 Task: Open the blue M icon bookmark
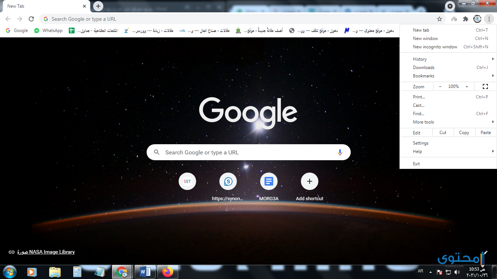pyautogui.click(x=369, y=31)
